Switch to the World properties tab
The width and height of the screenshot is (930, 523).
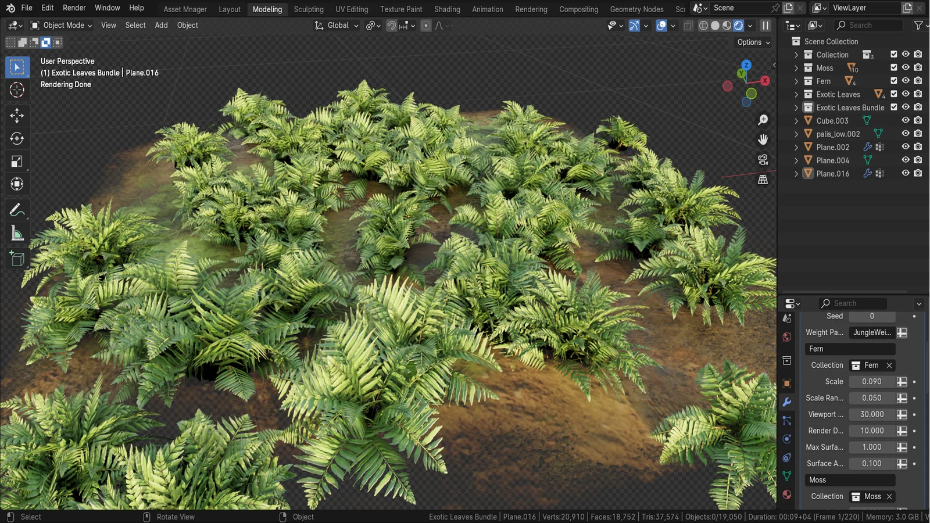pyautogui.click(x=787, y=336)
